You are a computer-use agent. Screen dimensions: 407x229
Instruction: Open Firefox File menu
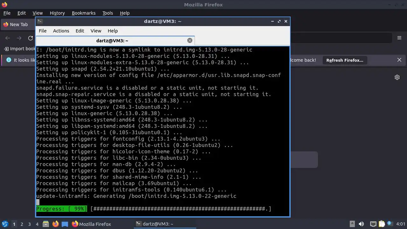(x=7, y=13)
